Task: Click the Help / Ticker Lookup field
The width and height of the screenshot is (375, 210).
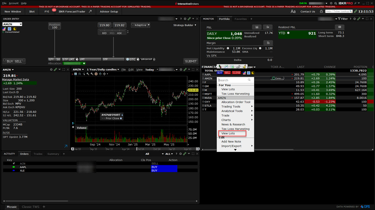Action: 339,12
